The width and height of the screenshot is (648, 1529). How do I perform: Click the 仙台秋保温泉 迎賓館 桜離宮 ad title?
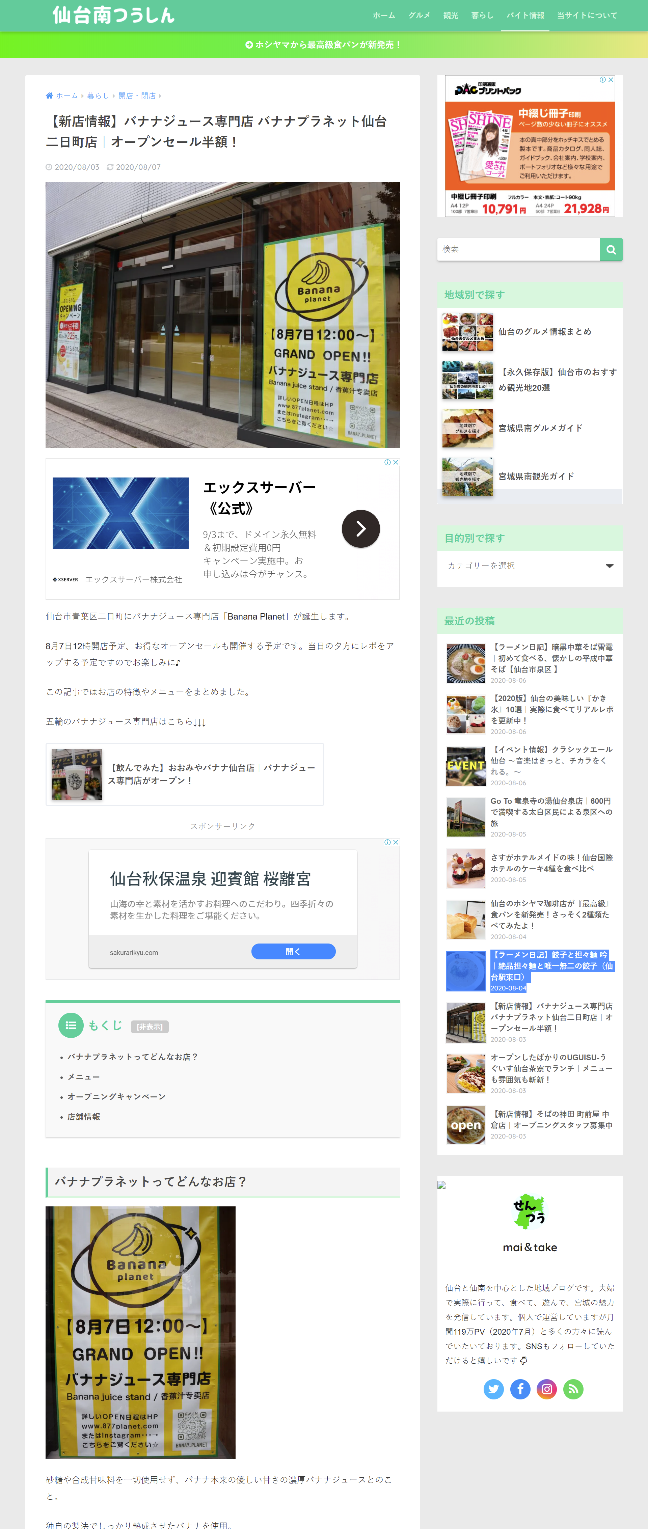210,879
